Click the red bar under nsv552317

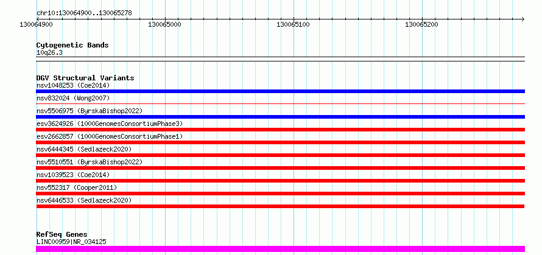[280, 194]
